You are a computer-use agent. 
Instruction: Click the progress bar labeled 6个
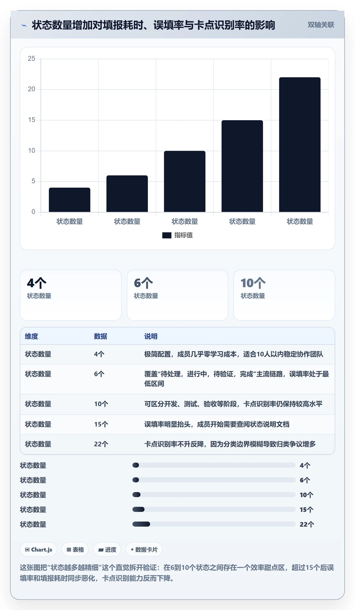[x=214, y=480]
